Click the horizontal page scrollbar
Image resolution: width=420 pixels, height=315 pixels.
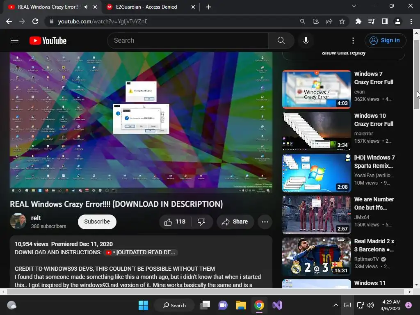click(205, 292)
